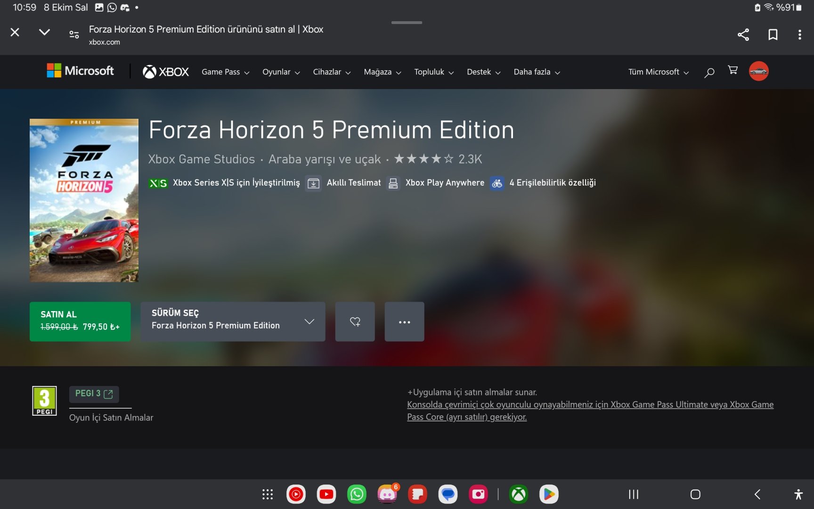This screenshot has height=509, width=814.
Task: Tap the system back navigation button
Action: click(x=757, y=494)
